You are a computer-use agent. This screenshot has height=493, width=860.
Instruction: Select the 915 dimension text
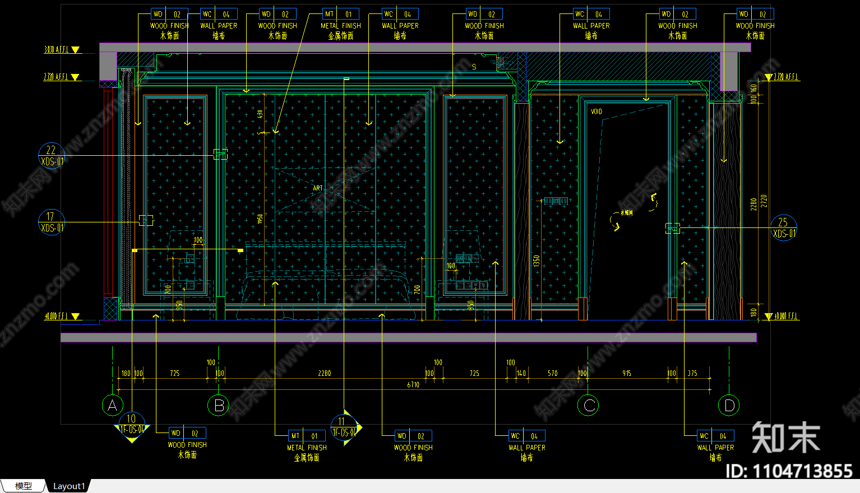627,373
